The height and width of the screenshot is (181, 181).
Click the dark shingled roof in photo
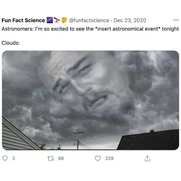tap(148, 140)
